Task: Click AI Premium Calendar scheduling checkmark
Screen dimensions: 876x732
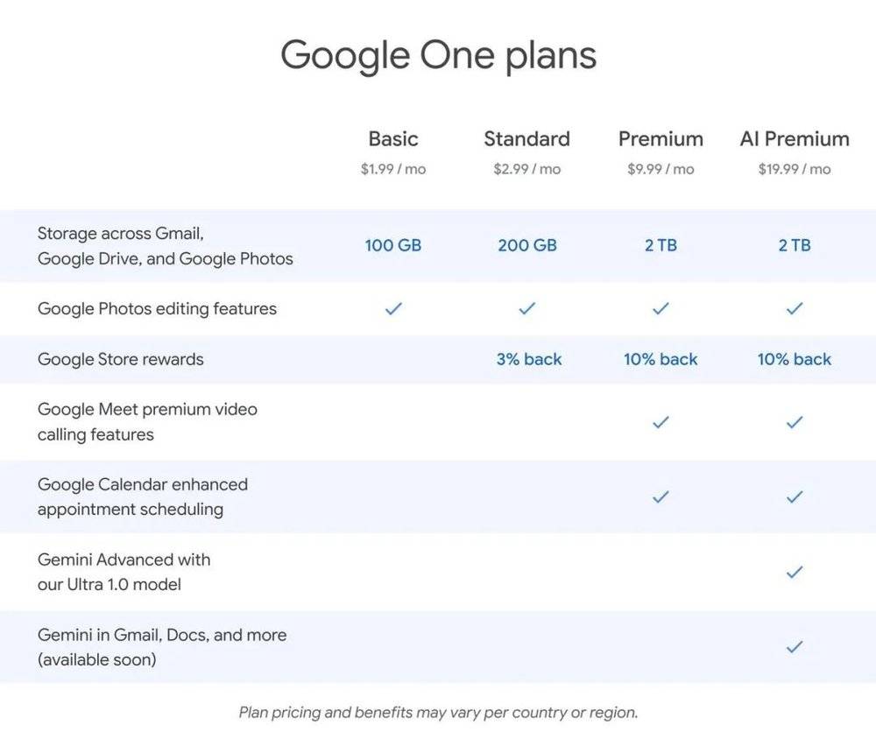Action: 795,496
